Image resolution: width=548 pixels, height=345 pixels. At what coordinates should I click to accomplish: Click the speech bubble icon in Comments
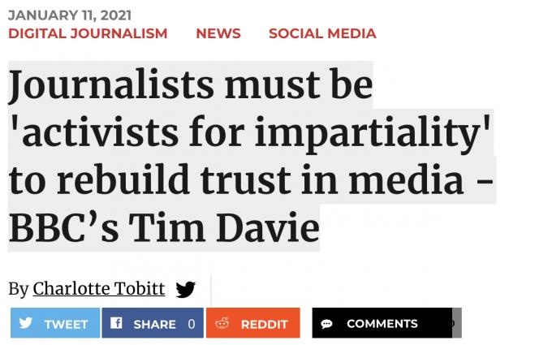326,324
